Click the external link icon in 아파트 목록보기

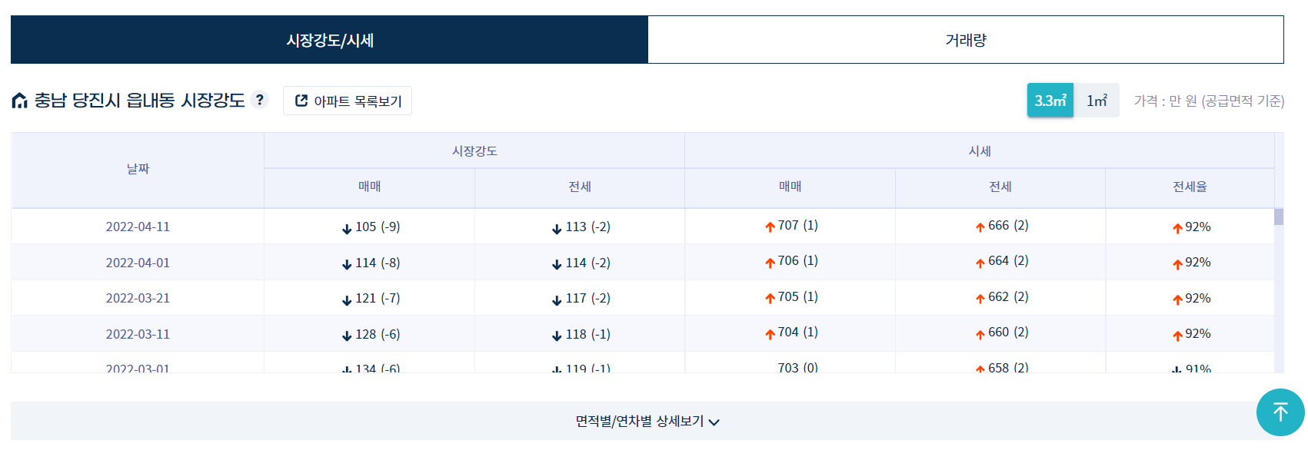click(x=301, y=101)
